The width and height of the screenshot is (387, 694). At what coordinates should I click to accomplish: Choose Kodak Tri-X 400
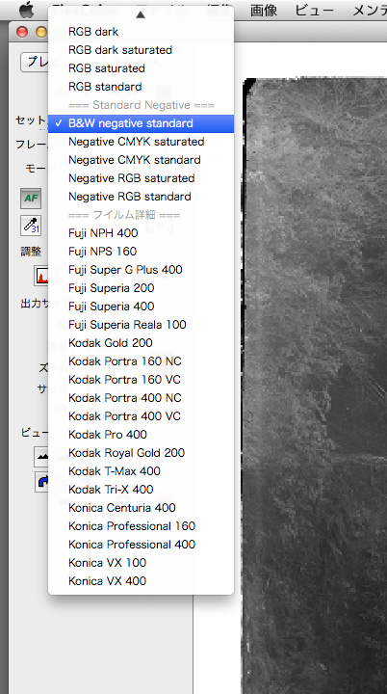click(141, 490)
